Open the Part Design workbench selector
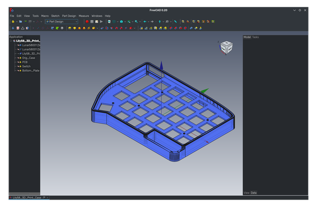The width and height of the screenshot is (317, 210). [x=62, y=22]
